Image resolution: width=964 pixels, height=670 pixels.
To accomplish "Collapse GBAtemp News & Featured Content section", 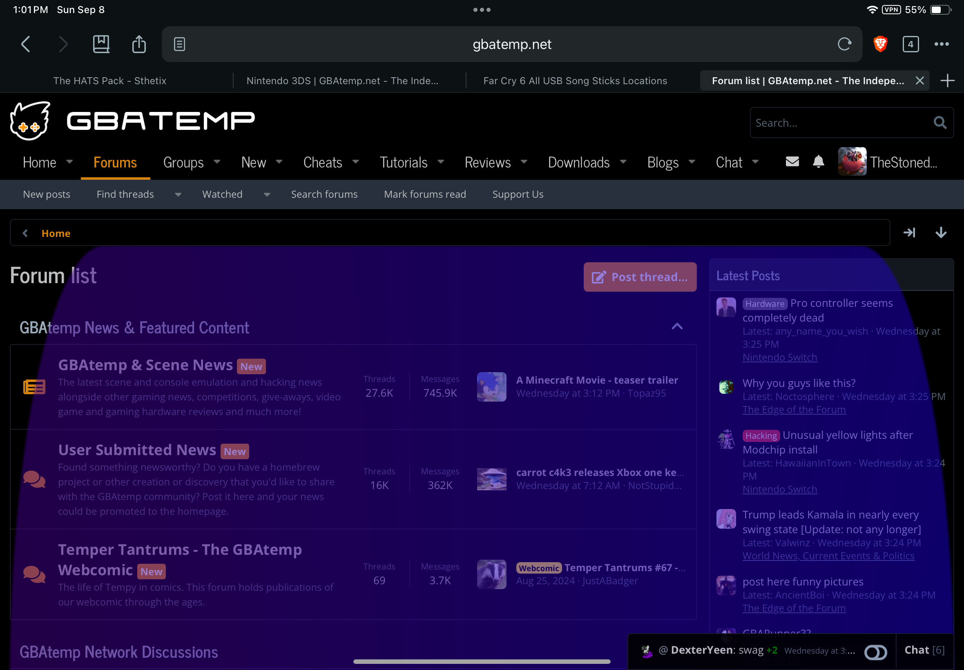I will (x=677, y=326).
